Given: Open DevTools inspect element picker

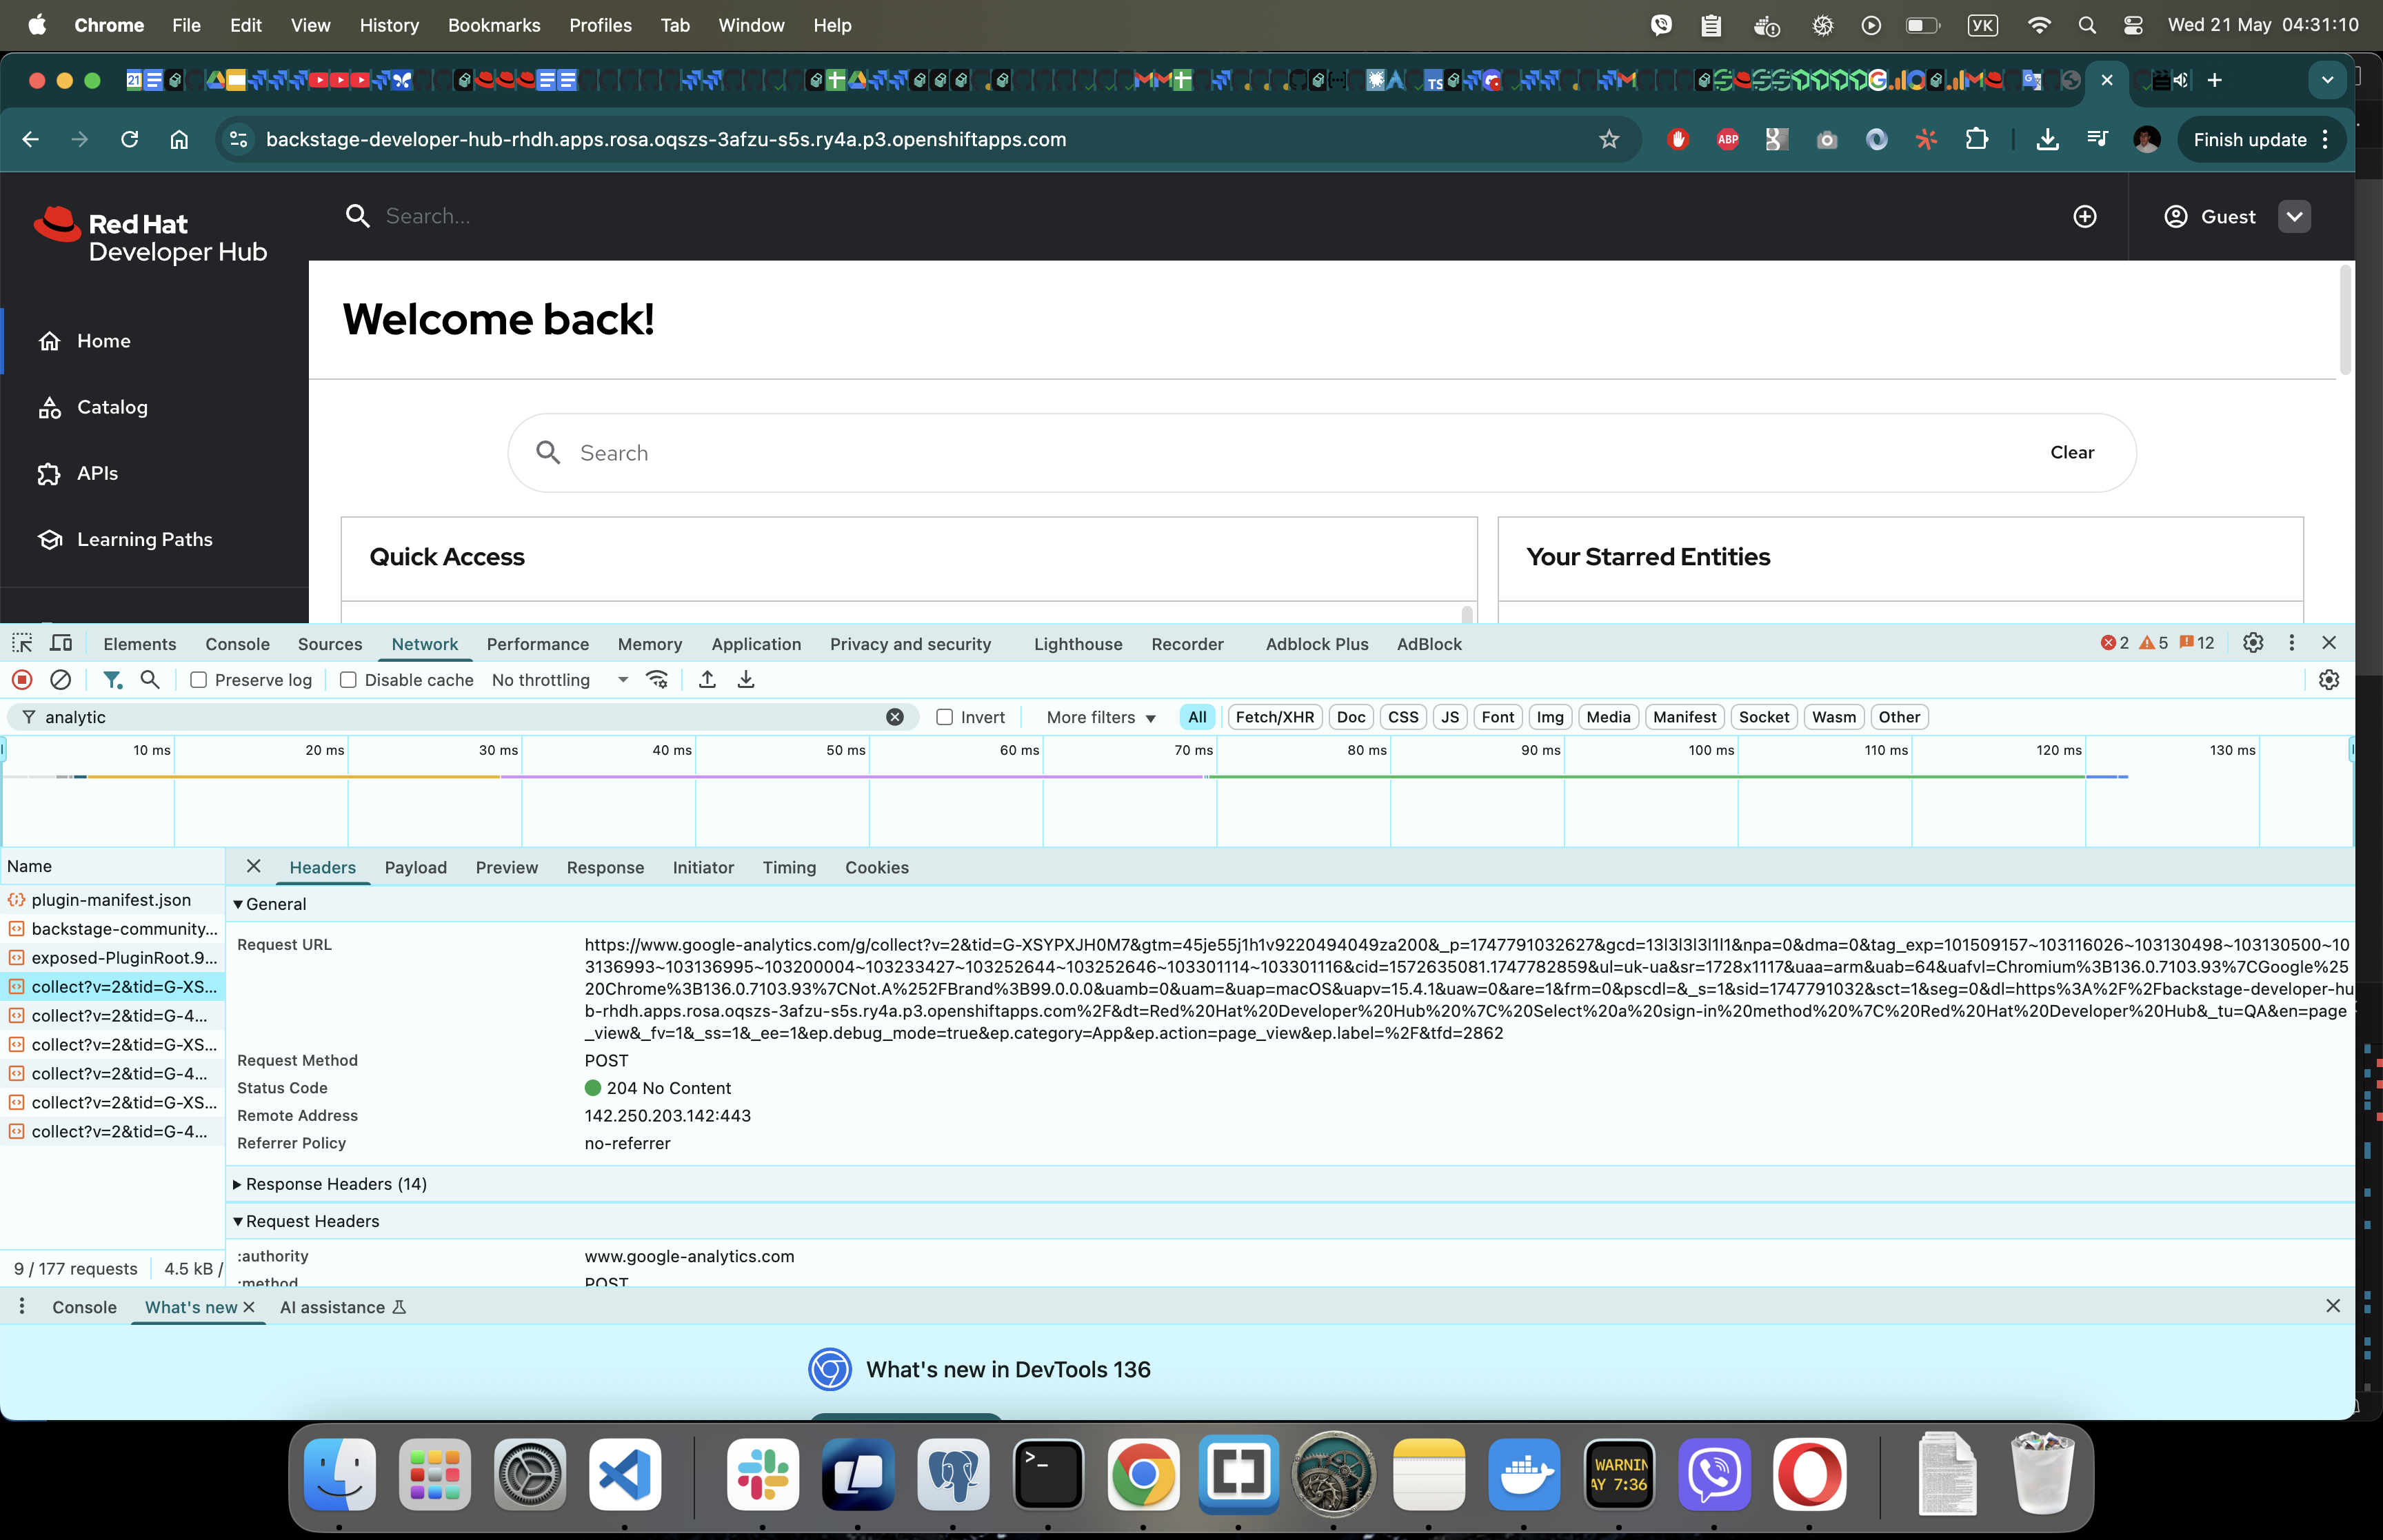Looking at the screenshot, I should (22, 643).
